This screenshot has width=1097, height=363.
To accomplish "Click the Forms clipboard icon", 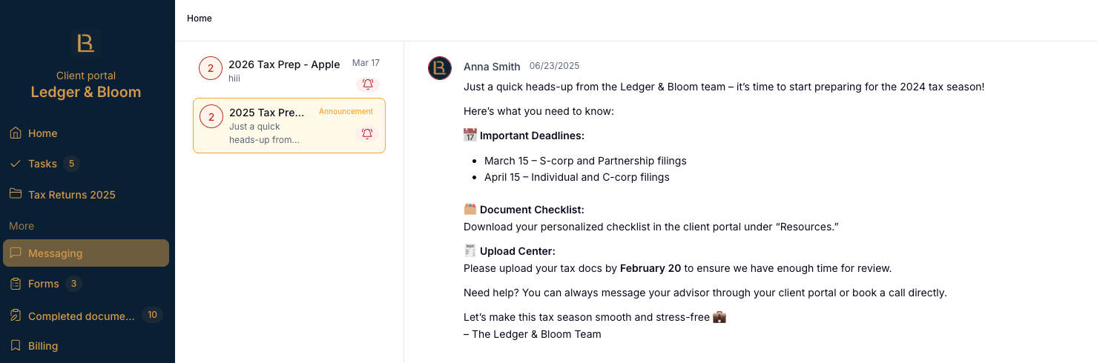I will pyautogui.click(x=15, y=284).
